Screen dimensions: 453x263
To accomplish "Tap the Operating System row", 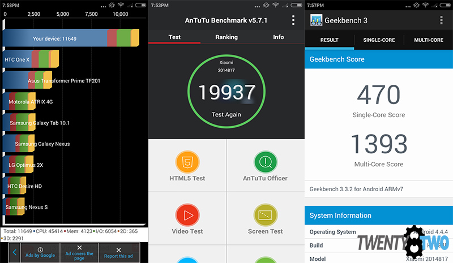I will tap(379, 232).
